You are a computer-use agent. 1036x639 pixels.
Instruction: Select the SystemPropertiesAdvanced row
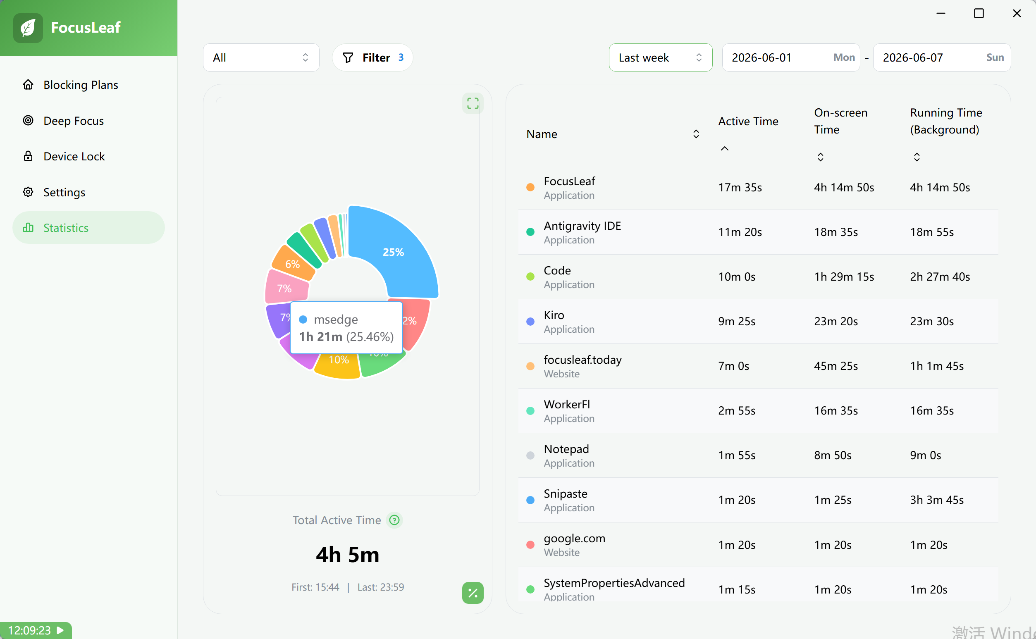758,584
